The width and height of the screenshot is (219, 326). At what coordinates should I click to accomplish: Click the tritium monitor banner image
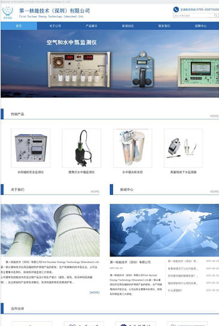[110, 64]
